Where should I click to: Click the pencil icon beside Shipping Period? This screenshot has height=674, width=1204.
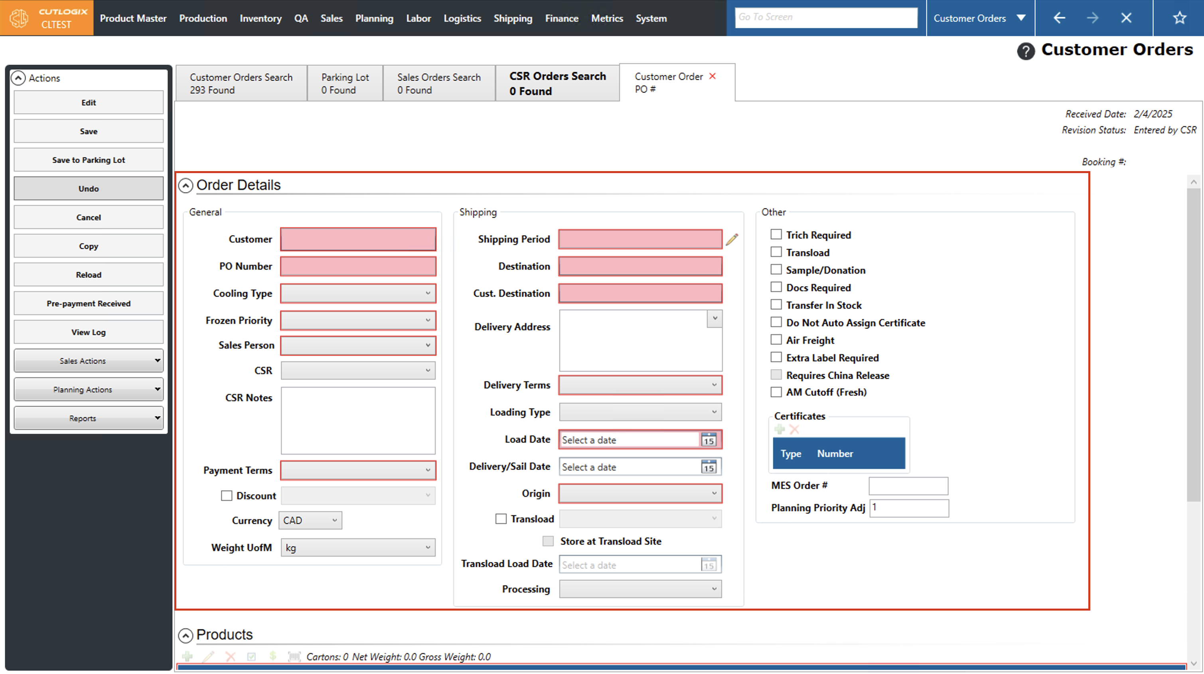732,240
